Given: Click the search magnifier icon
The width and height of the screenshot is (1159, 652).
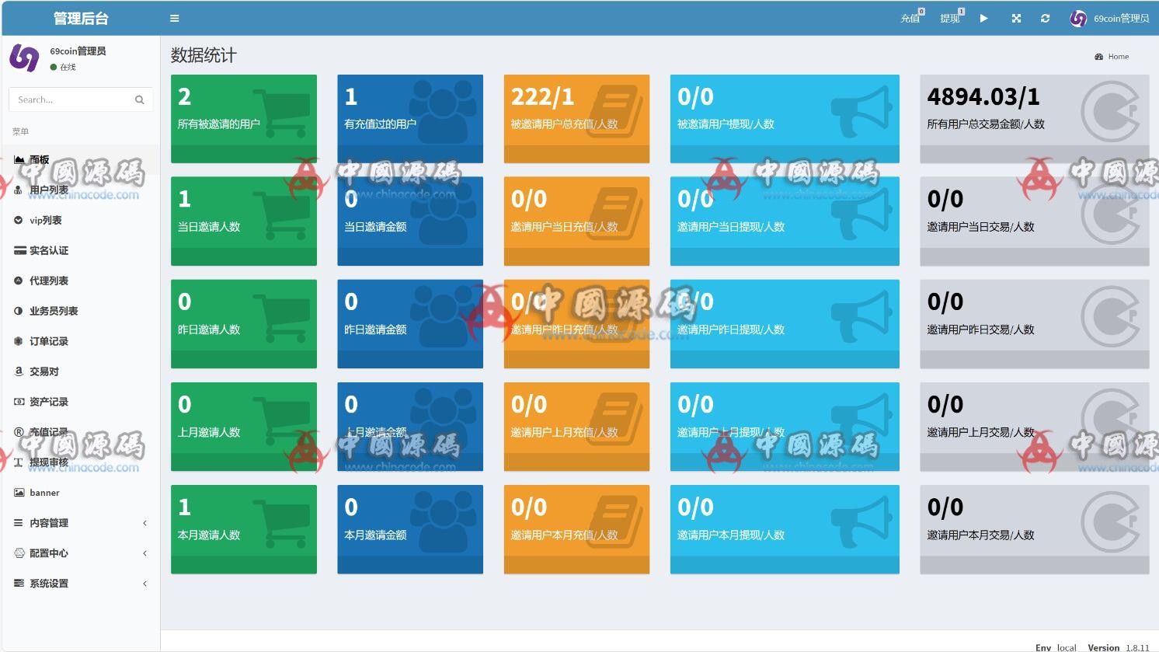Looking at the screenshot, I should [140, 99].
